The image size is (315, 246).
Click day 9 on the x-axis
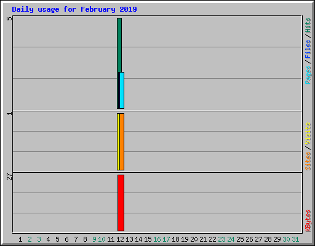click(x=94, y=239)
